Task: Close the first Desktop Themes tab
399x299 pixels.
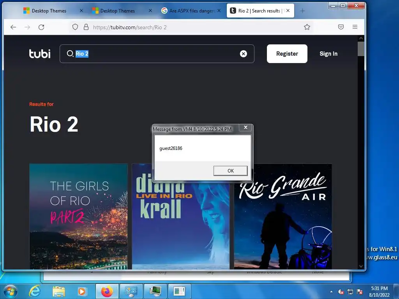Action: point(81,11)
